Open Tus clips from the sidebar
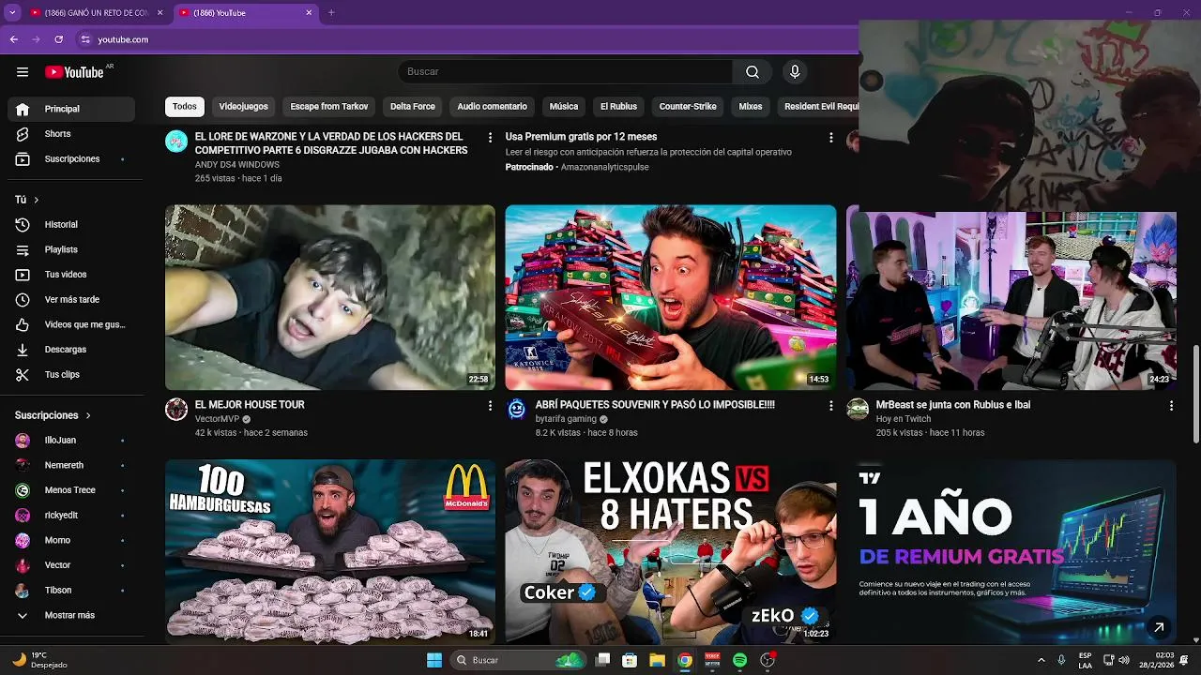Viewport: 1201px width, 675px height. 71,375
